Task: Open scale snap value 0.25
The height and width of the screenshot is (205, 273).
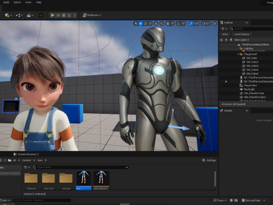Action: click(196, 23)
